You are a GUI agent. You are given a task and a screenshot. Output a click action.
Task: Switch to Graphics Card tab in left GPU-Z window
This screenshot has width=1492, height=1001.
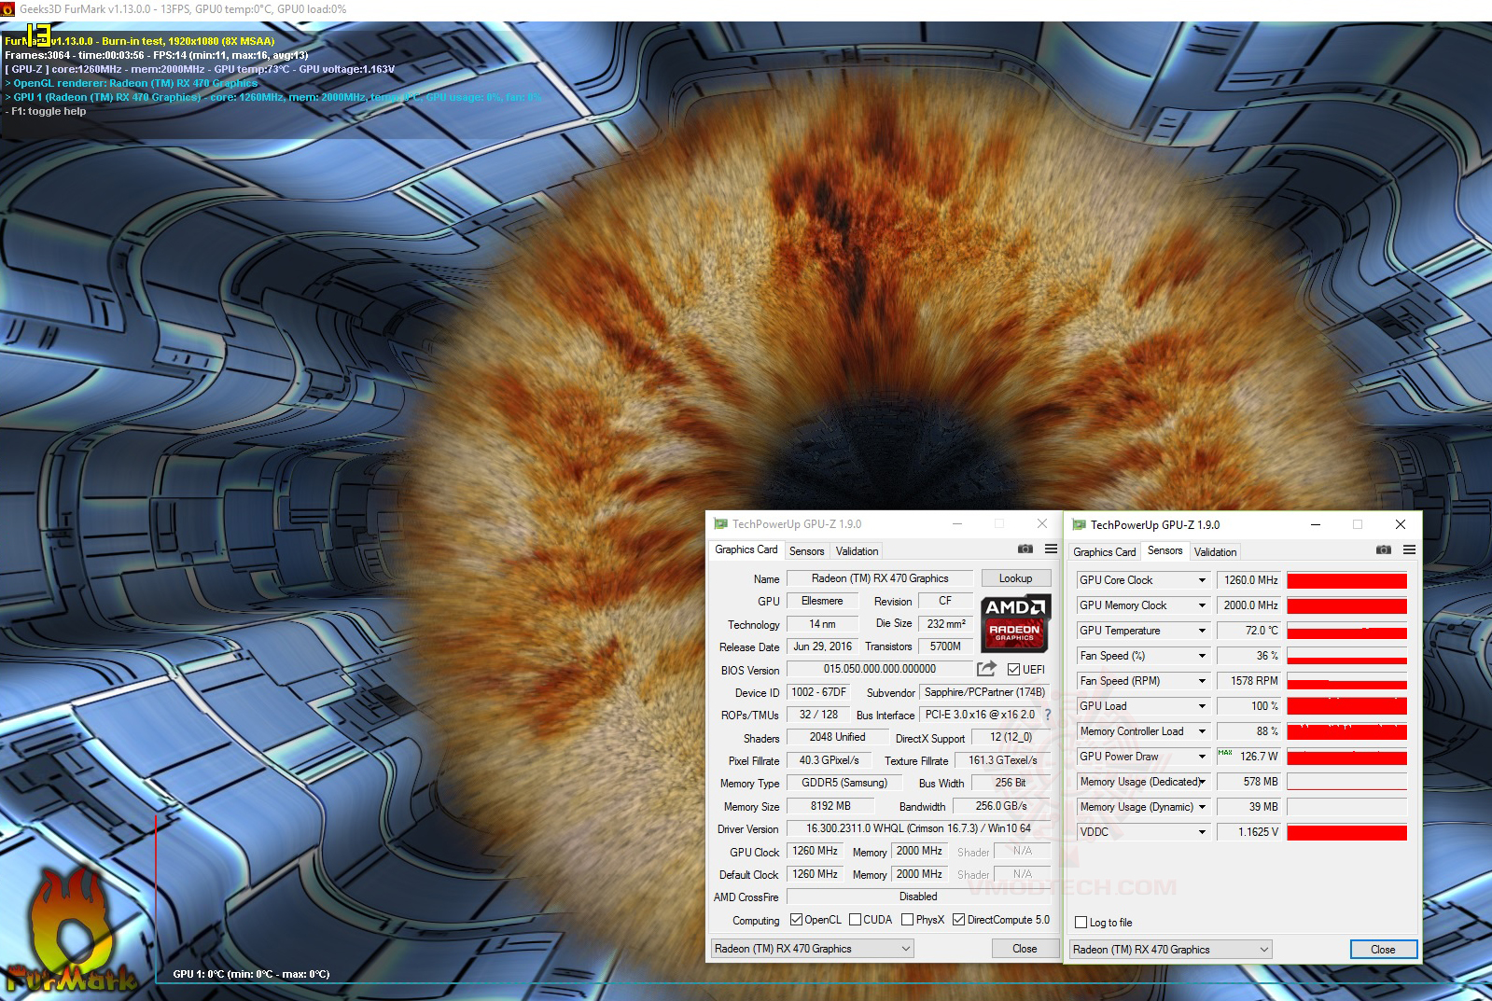[746, 549]
